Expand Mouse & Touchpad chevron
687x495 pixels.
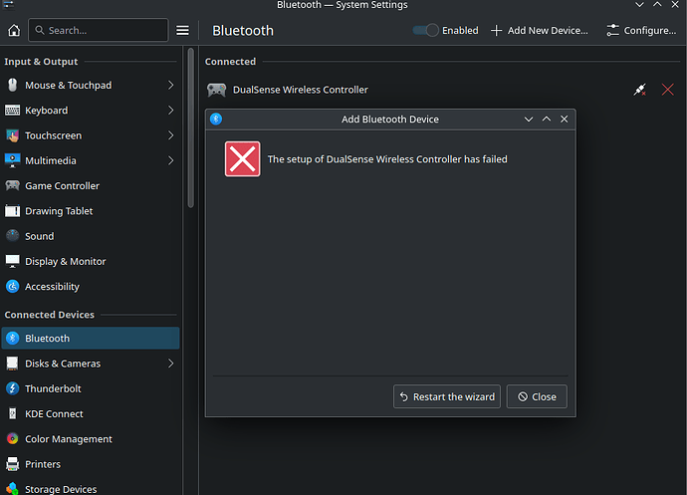(171, 85)
